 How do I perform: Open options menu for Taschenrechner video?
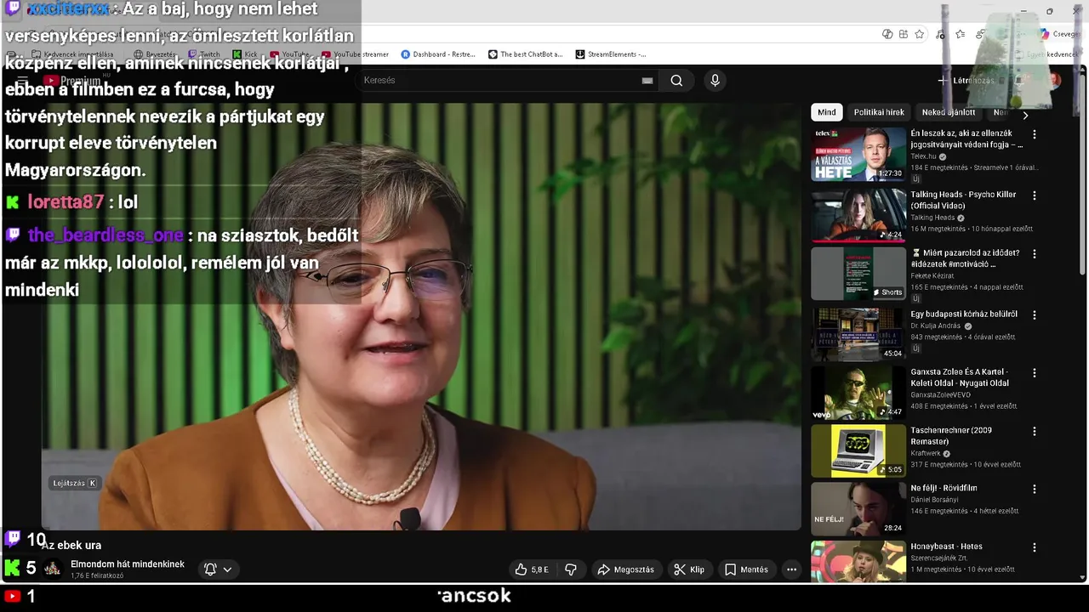1035,431
